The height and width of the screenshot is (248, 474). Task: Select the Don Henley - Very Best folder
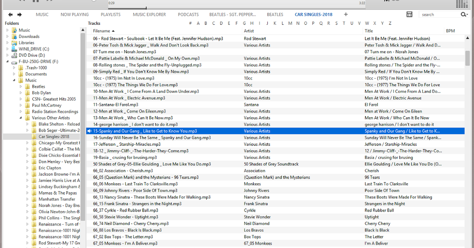[59, 161]
